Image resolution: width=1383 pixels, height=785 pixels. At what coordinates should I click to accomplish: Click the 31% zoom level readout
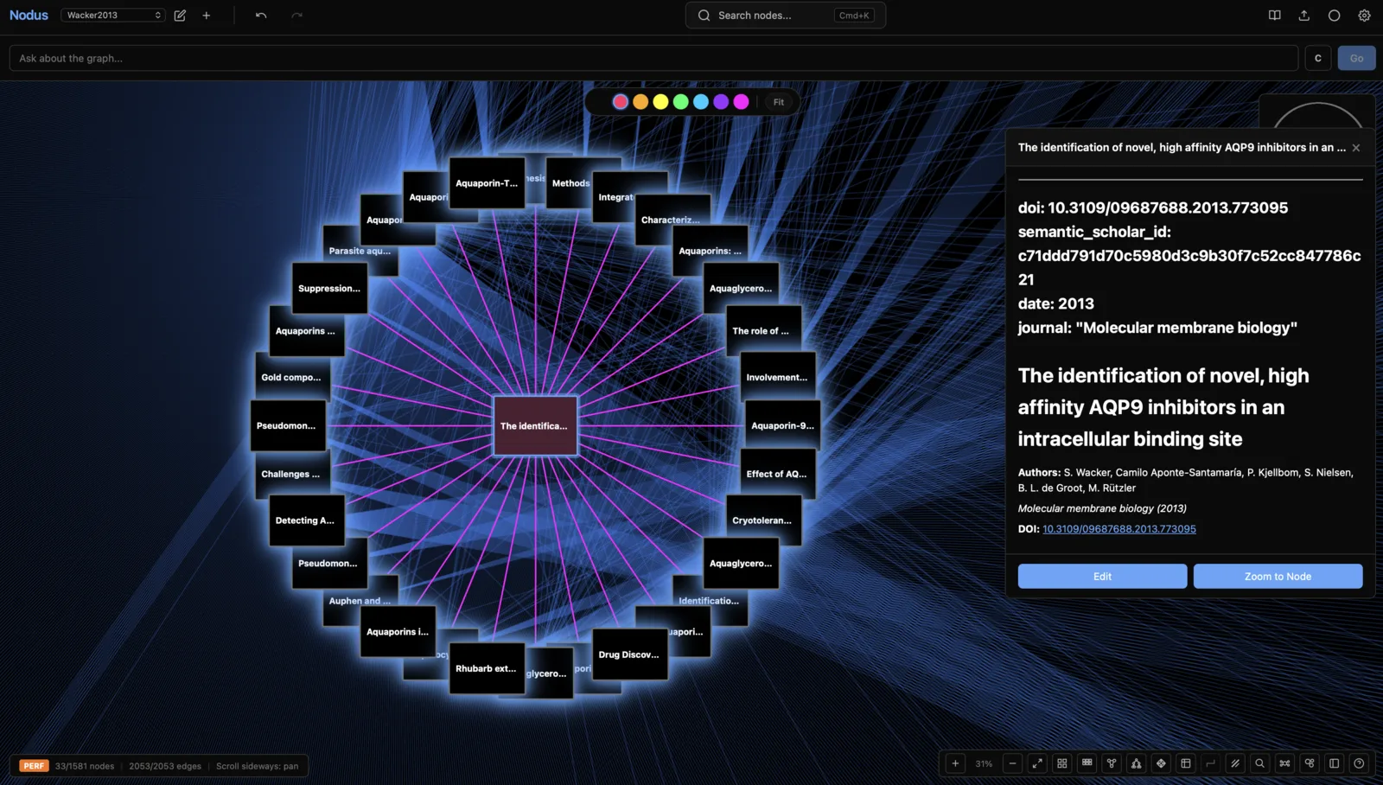point(984,763)
